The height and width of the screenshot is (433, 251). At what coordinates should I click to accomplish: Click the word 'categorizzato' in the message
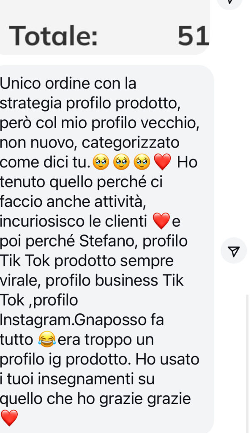[131, 143]
